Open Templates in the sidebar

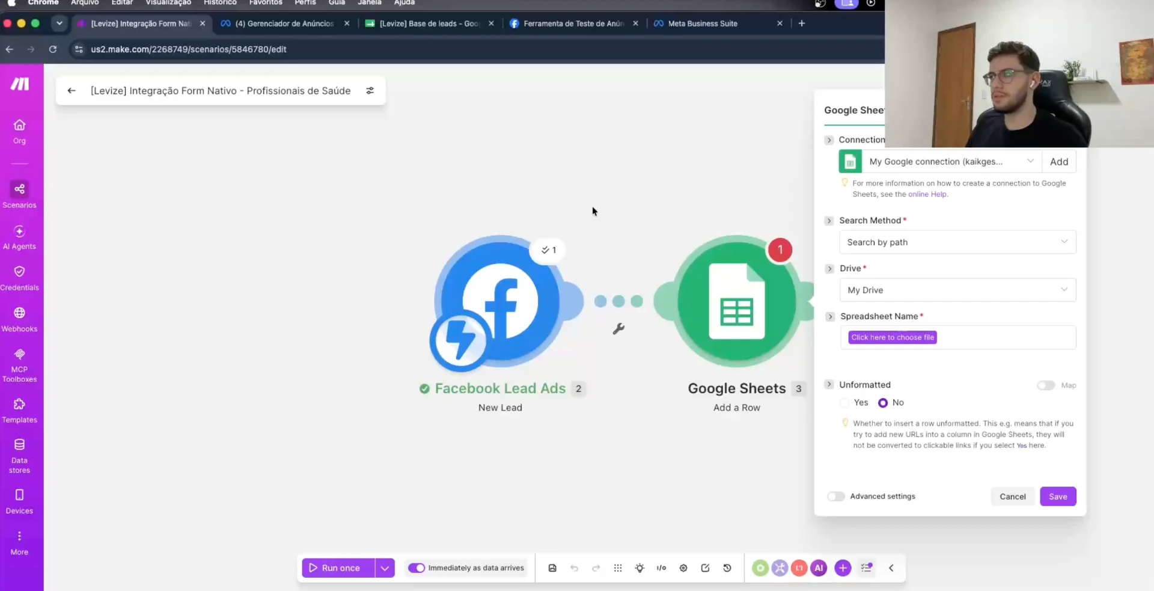pyautogui.click(x=19, y=411)
